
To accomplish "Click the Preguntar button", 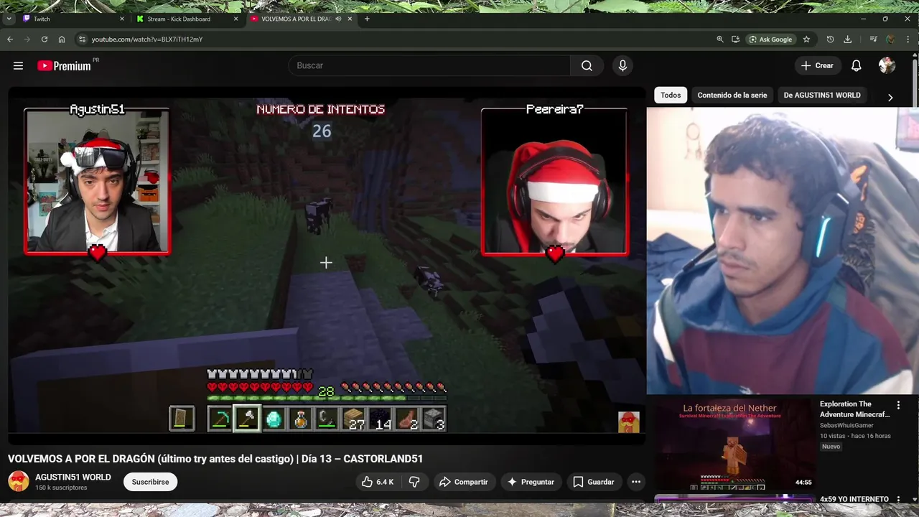I will click(531, 482).
